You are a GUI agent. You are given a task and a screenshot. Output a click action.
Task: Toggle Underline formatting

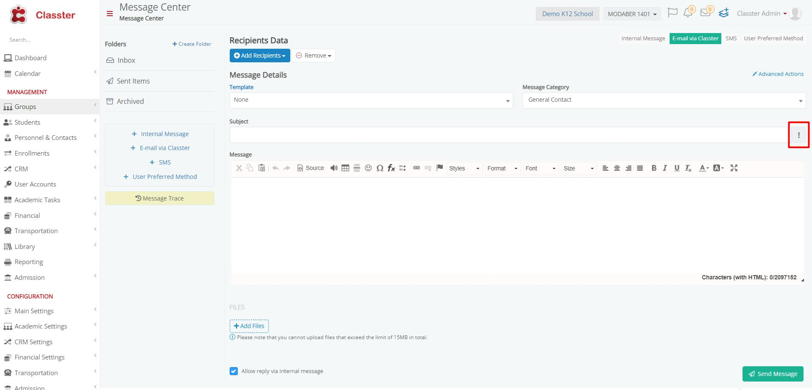coord(676,168)
